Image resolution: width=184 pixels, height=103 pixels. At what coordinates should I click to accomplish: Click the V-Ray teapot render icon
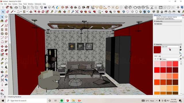[135, 7]
